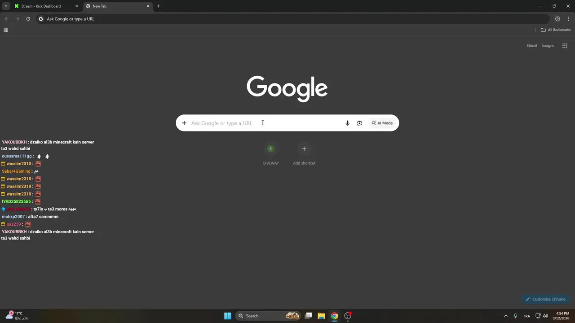Click the Saber4Gaming chat username
575x323 pixels.
[16, 171]
